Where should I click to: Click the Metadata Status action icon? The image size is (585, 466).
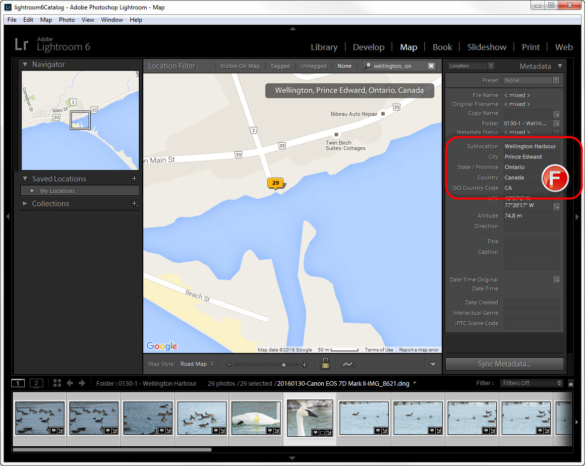pyautogui.click(x=556, y=132)
